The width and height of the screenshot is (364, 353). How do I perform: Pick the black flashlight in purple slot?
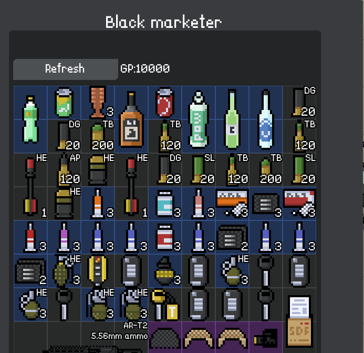tap(266, 338)
